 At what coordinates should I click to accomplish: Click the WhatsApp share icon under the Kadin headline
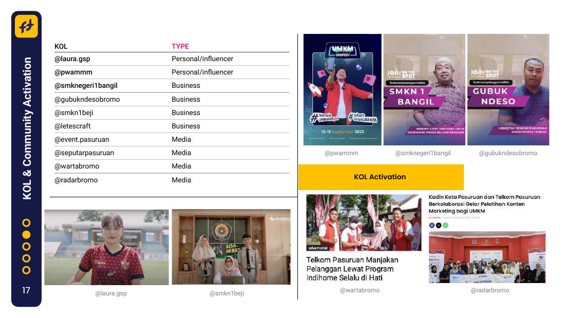(x=445, y=226)
